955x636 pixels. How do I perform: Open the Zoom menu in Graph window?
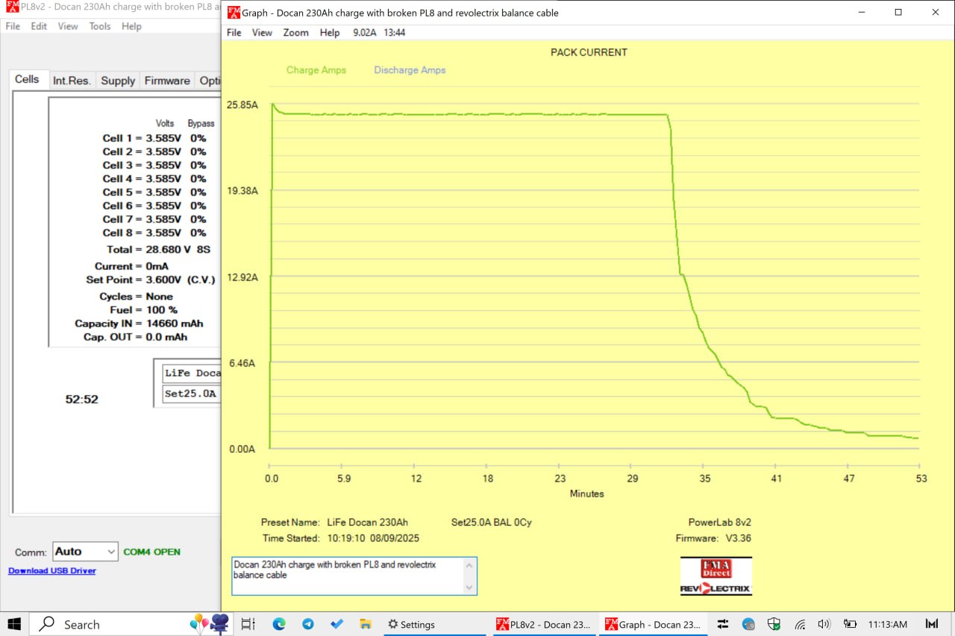point(295,33)
